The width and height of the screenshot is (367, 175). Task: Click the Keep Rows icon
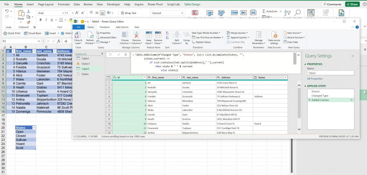(x=148, y=35)
